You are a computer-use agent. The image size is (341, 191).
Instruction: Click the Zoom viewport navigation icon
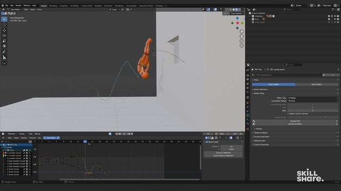[241, 32]
